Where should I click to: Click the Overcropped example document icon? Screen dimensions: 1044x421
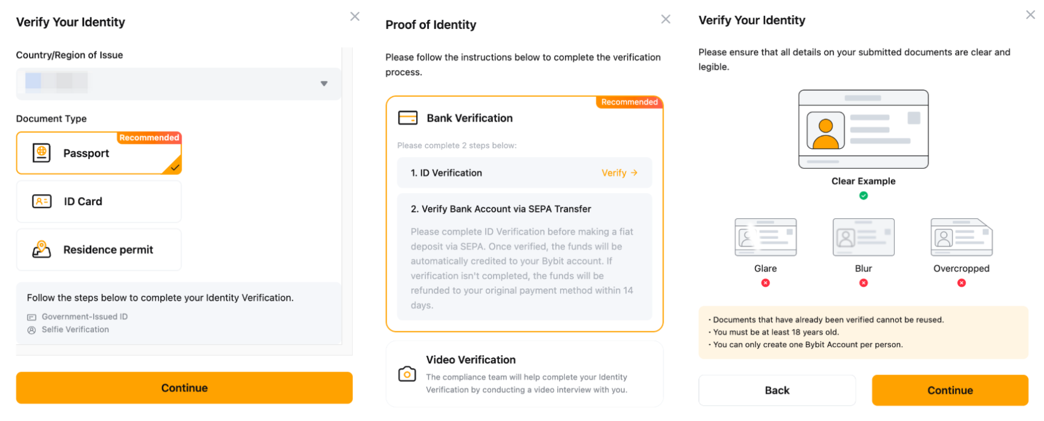click(961, 237)
